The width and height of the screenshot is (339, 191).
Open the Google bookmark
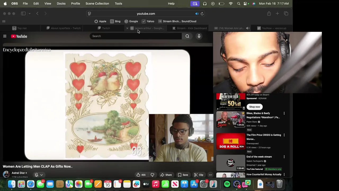(x=131, y=21)
